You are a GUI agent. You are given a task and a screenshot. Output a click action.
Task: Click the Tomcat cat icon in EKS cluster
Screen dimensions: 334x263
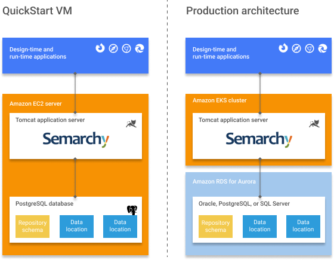314,124
